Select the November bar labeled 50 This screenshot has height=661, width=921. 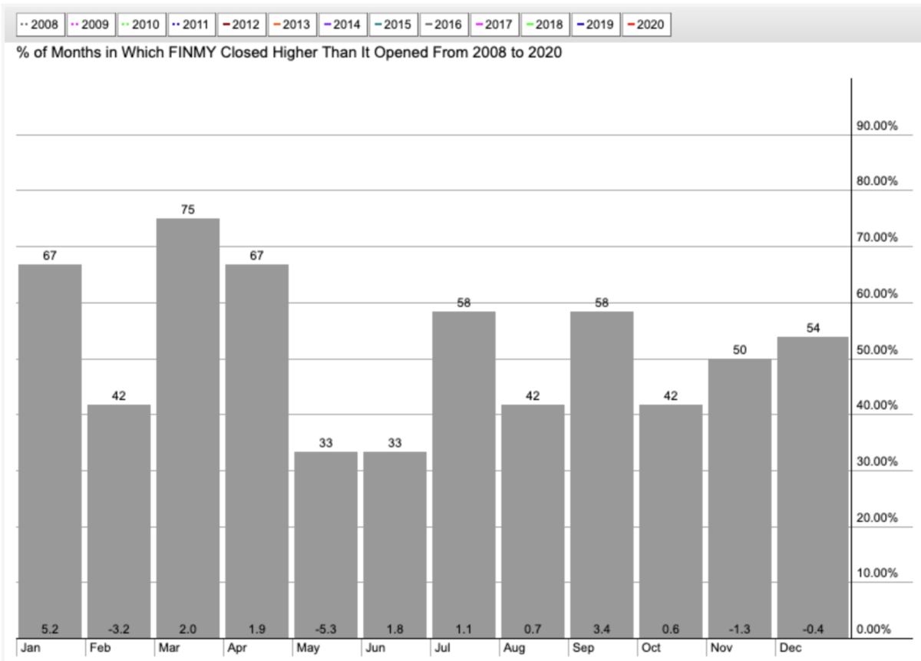(x=741, y=498)
